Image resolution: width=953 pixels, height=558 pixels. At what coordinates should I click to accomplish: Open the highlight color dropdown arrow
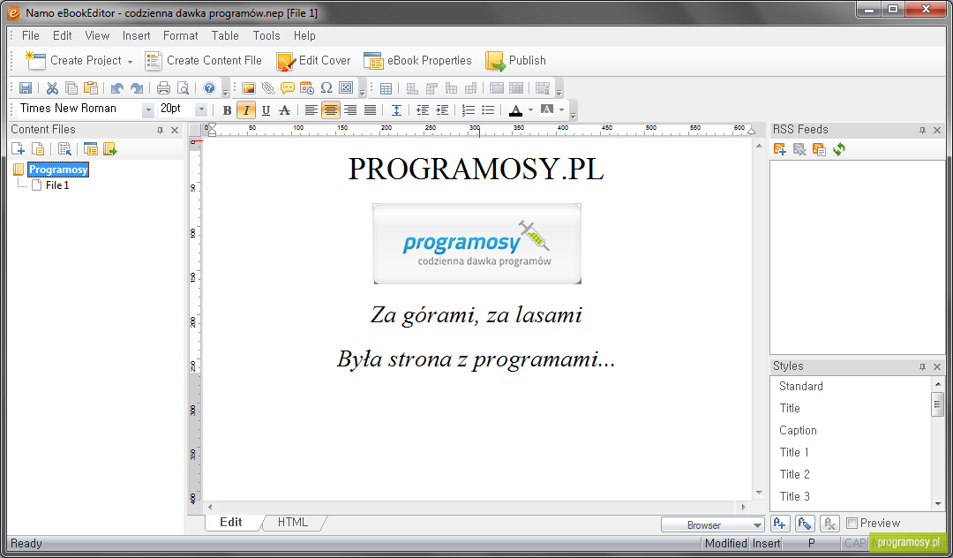[561, 110]
